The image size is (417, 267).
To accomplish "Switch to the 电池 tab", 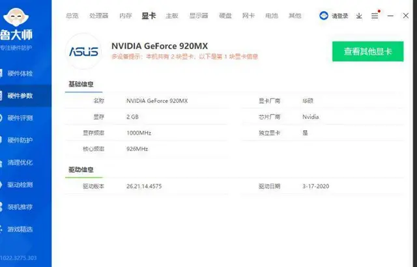I will pyautogui.click(x=272, y=16).
